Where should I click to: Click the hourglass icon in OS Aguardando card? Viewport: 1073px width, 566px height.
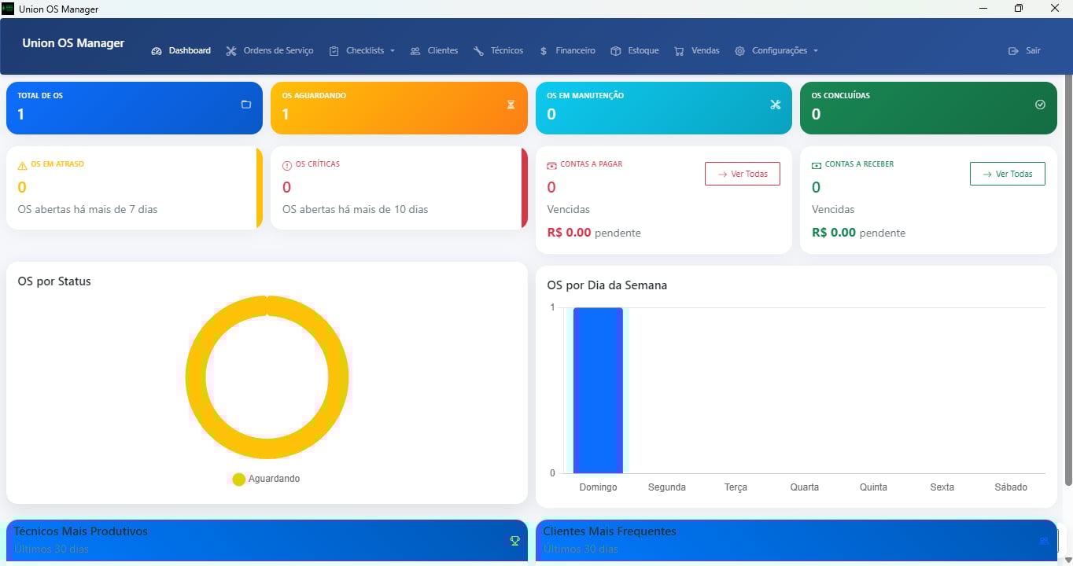pyautogui.click(x=511, y=105)
